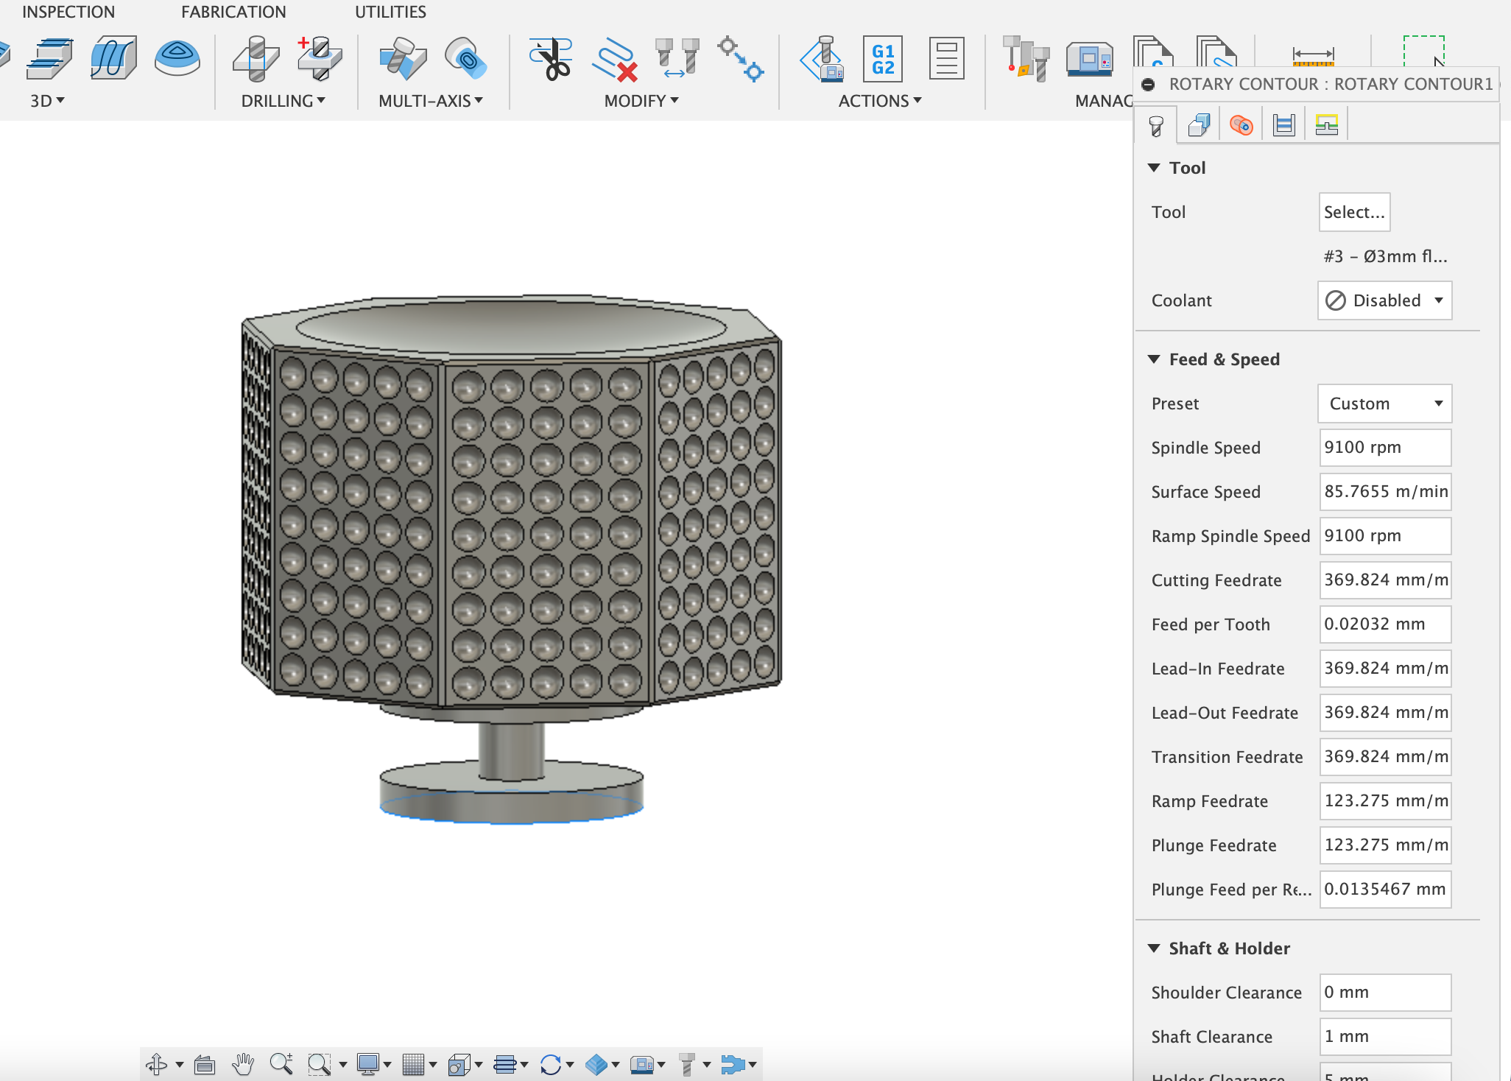Open the Coolant Disabled dropdown

1384,300
